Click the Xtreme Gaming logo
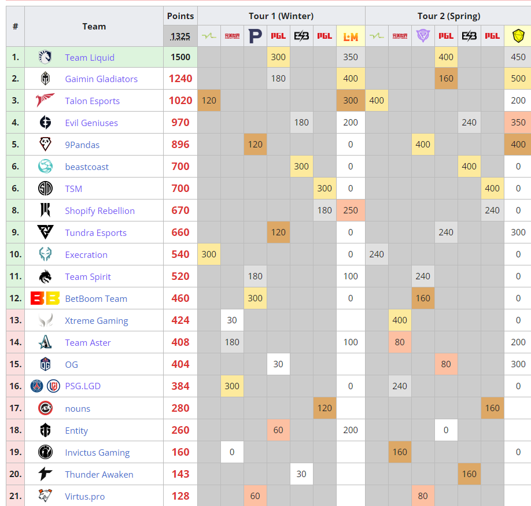The width and height of the screenshot is (531, 506). 45,320
